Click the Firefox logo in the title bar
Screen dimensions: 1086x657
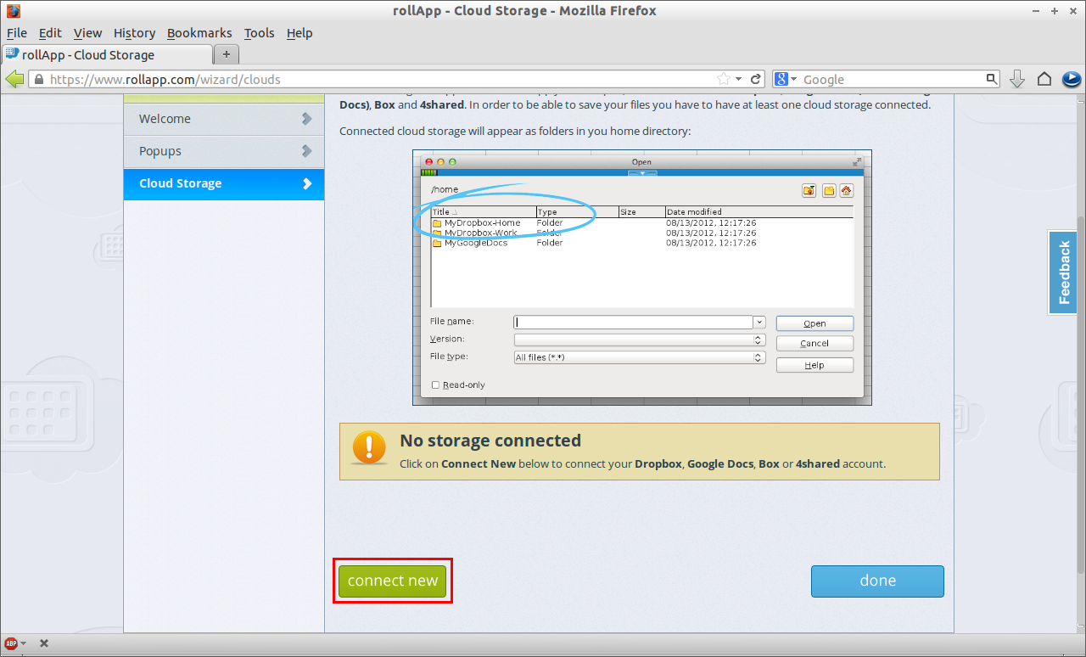[14, 11]
